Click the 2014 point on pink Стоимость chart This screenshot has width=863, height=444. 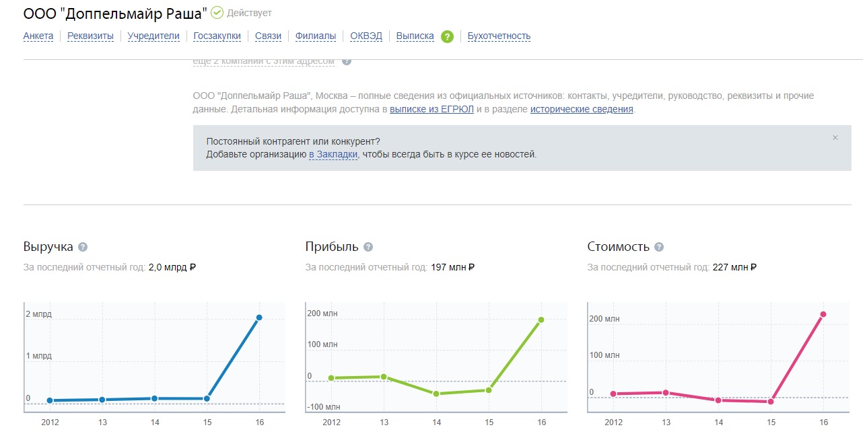pos(718,400)
